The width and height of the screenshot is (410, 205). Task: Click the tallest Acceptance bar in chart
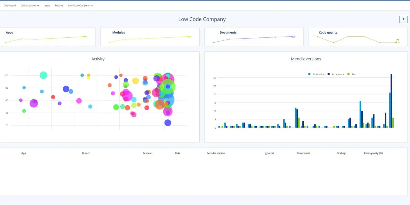(x=391, y=101)
